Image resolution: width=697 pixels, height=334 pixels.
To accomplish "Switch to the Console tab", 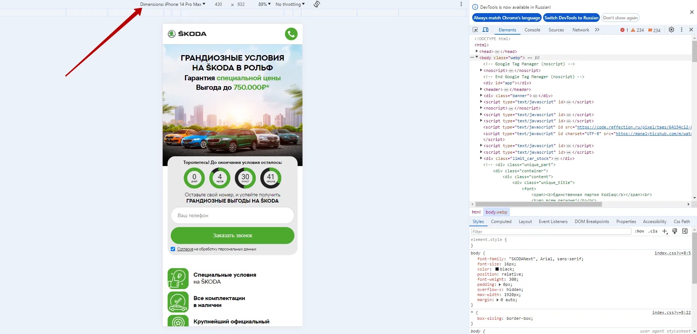I will pyautogui.click(x=532, y=30).
